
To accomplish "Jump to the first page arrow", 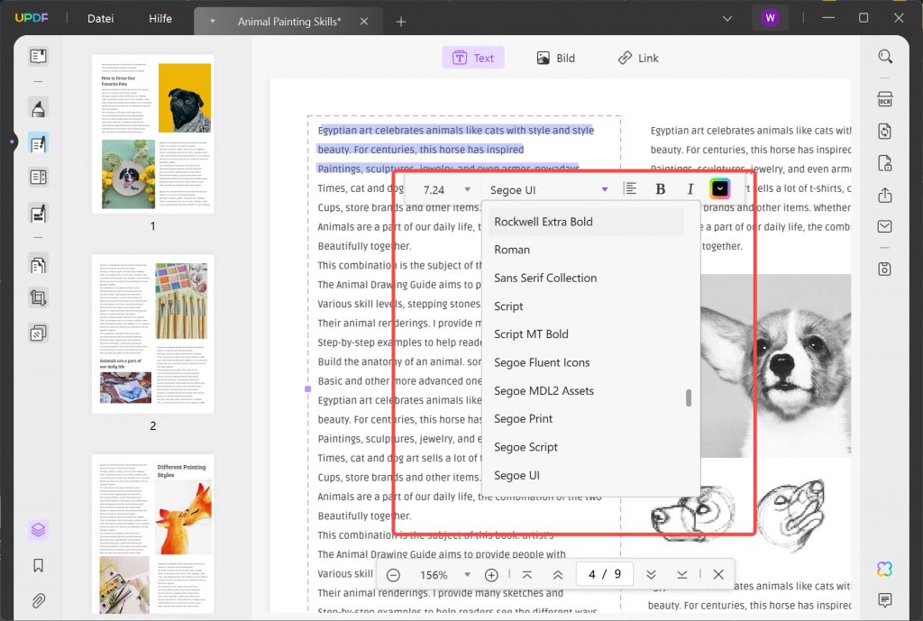I will (x=526, y=574).
